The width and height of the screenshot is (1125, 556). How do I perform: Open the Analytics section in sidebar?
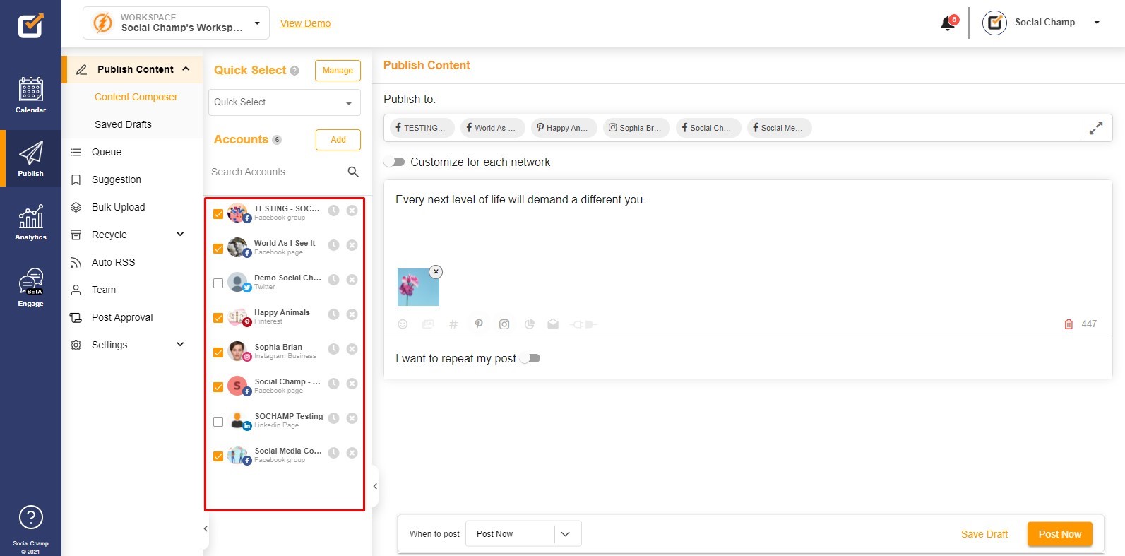(x=30, y=223)
